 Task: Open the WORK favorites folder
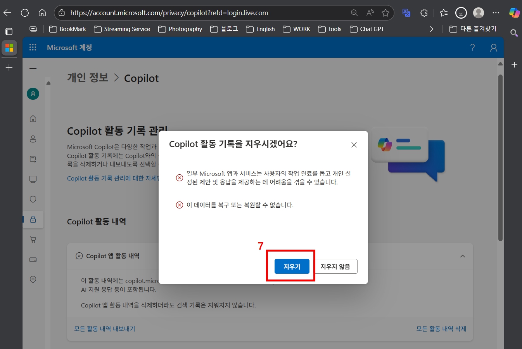(297, 29)
